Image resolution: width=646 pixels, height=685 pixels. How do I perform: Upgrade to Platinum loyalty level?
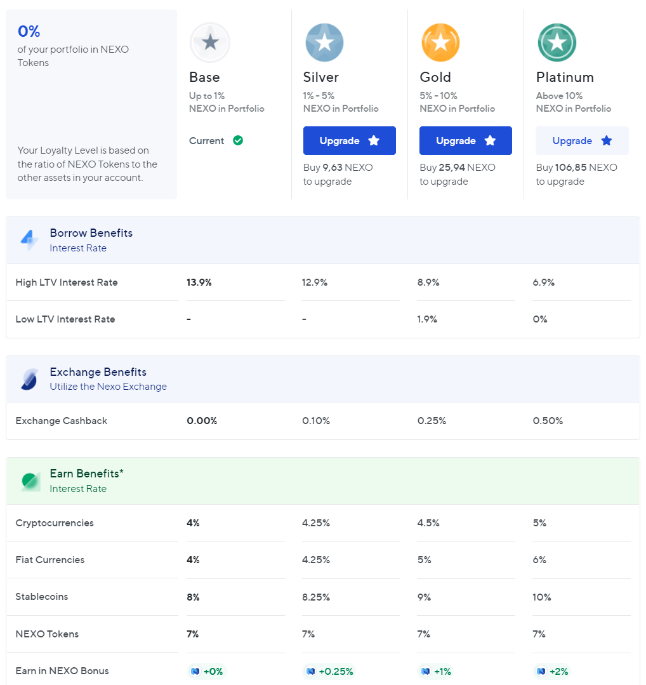click(x=583, y=141)
